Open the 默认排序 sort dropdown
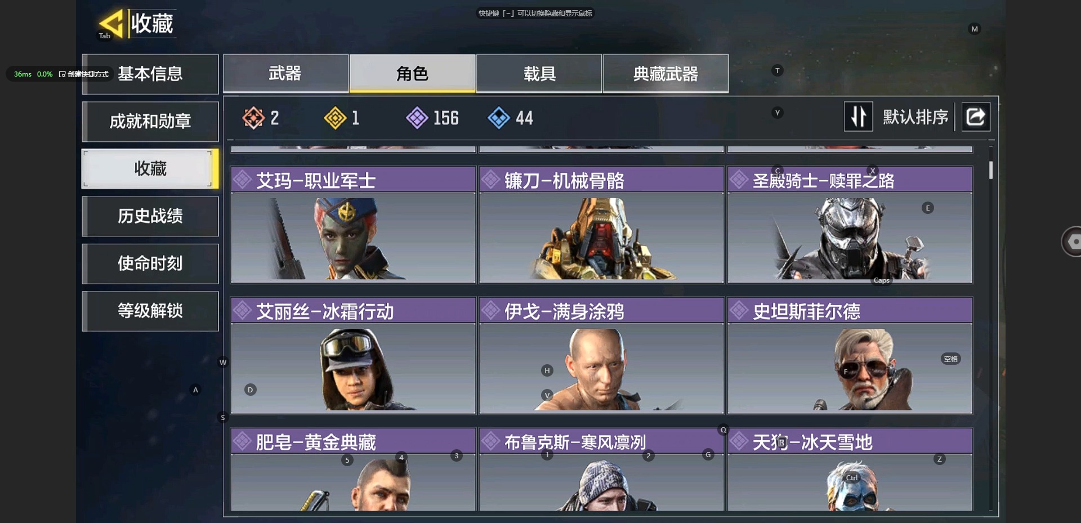 (x=915, y=117)
